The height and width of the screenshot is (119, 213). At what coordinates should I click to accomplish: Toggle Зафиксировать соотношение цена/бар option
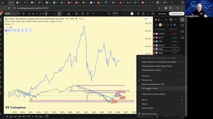161,62
